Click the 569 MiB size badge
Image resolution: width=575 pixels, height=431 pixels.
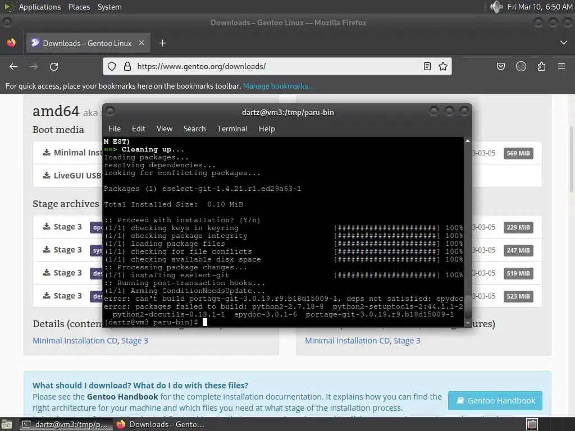[x=518, y=153]
